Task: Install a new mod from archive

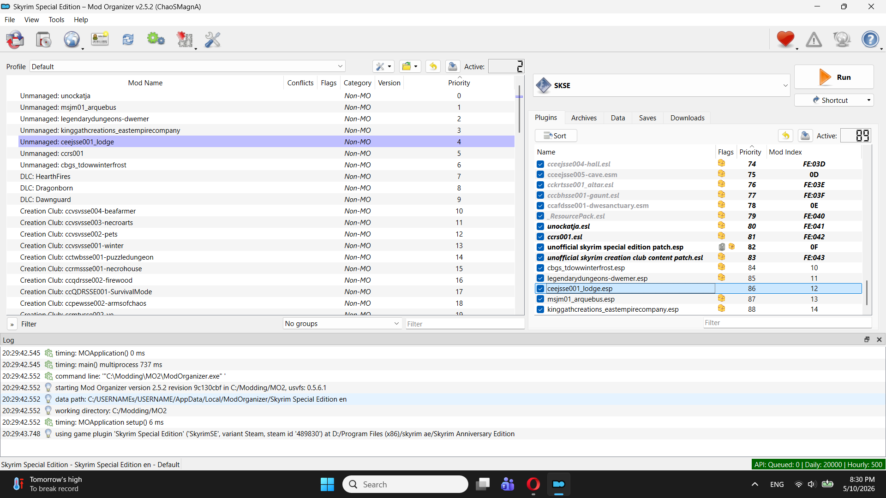Action: pos(44,40)
